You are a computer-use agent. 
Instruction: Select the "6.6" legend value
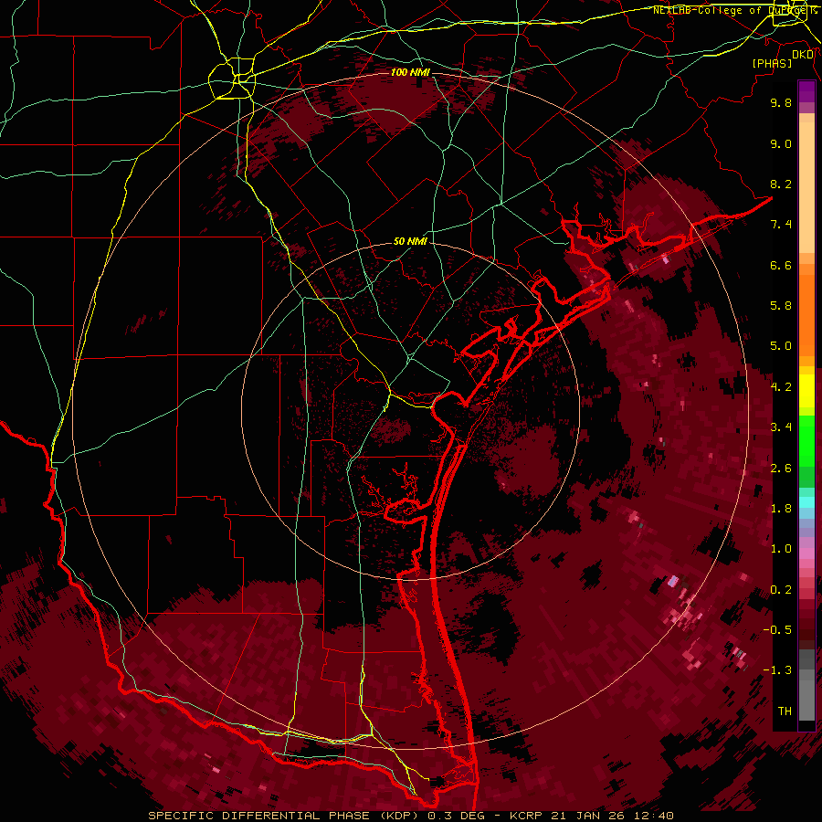[x=781, y=265]
